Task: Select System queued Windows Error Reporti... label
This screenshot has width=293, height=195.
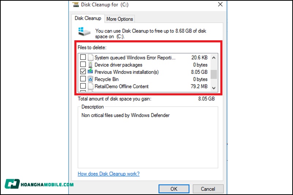Action: (135, 57)
